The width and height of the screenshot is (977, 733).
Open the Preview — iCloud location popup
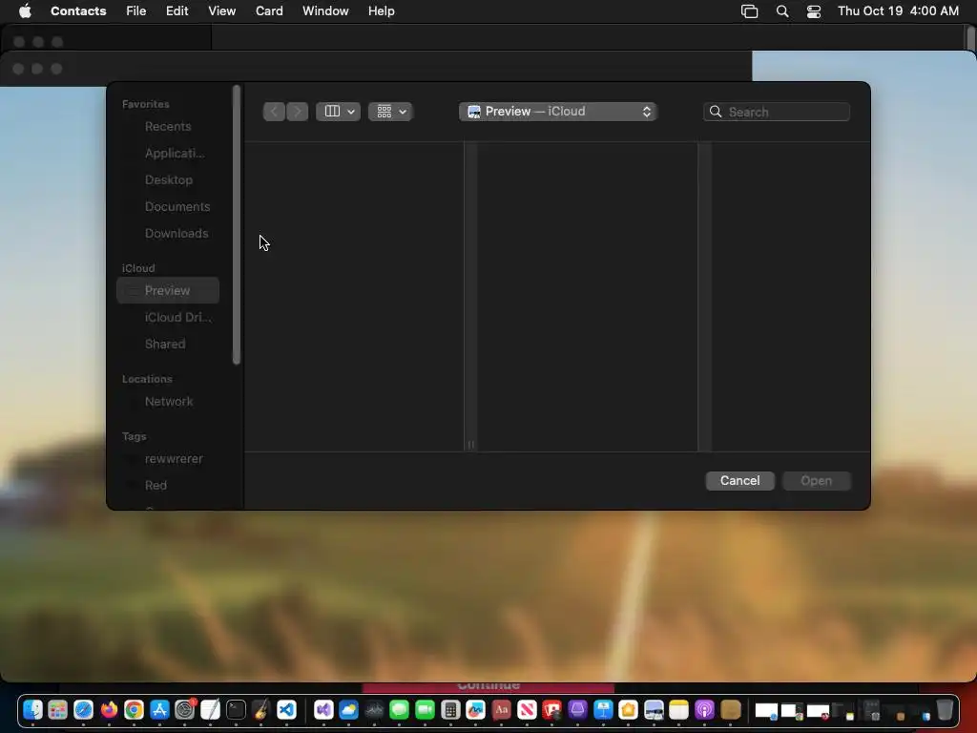(x=558, y=112)
